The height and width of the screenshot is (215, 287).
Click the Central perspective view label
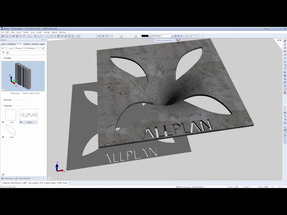click(165, 40)
